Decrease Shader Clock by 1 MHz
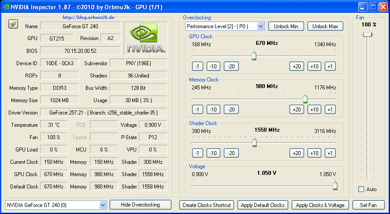Viewport: 390px width, 214px height. click(x=197, y=153)
